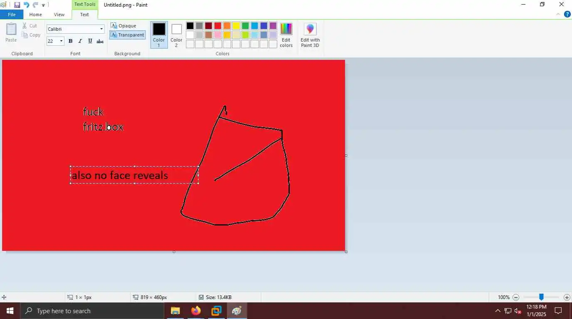Click Edit with Paint 3D button
The image size is (572, 319).
click(310, 35)
